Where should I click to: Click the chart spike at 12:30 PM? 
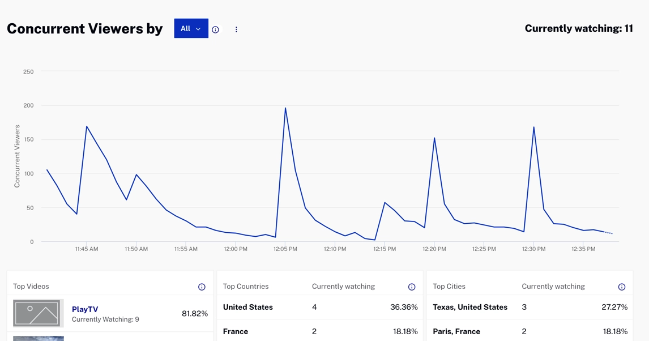(x=533, y=127)
